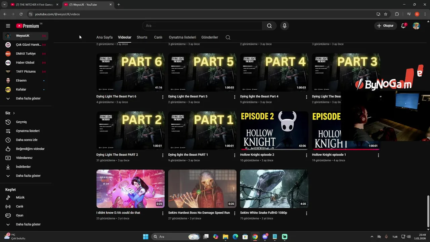Screen dimensions: 430x242
Task: Click the YouTube search input field
Action: [202, 26]
